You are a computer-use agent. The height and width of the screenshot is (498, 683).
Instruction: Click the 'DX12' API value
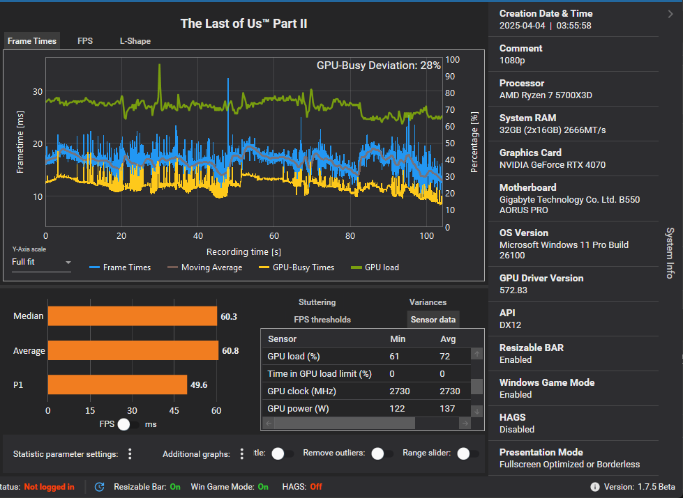510,325
